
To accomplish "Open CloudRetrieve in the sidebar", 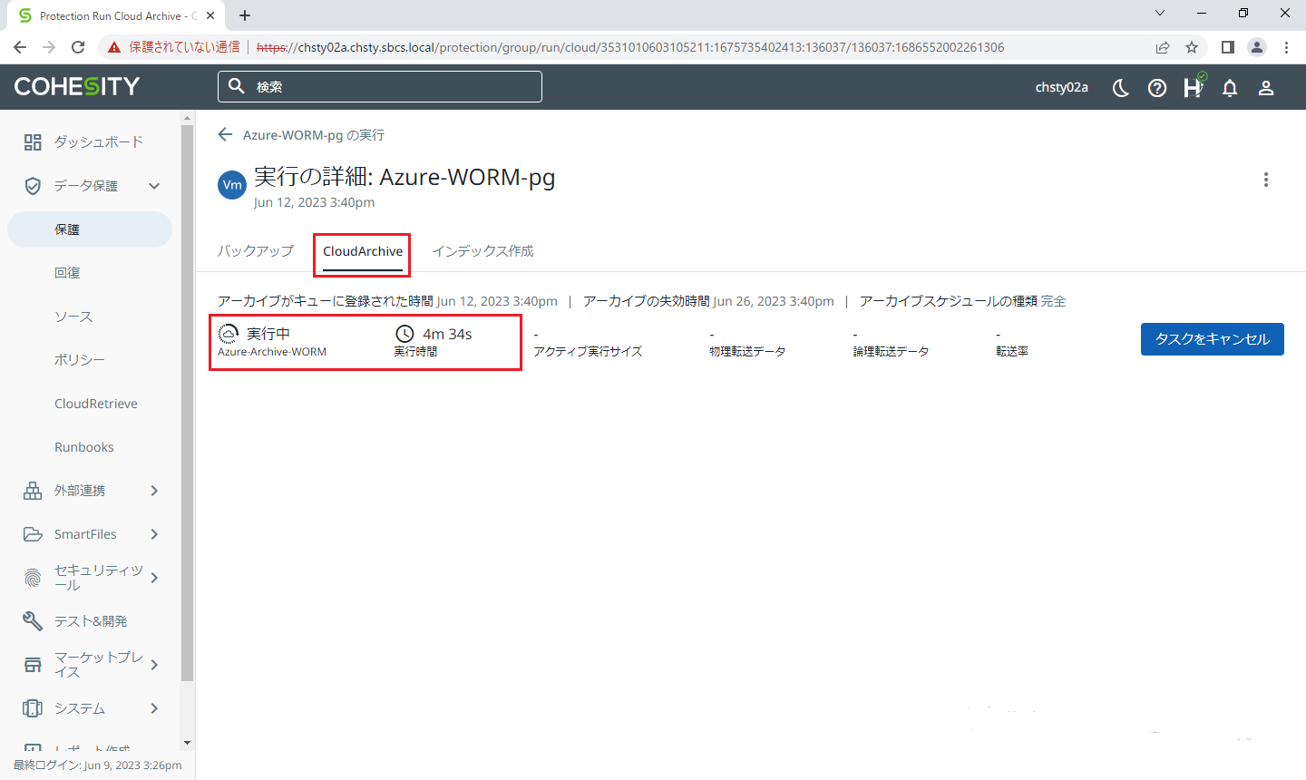I will pos(96,404).
